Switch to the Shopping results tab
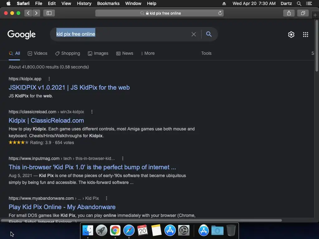The image size is (319, 239). [68, 53]
